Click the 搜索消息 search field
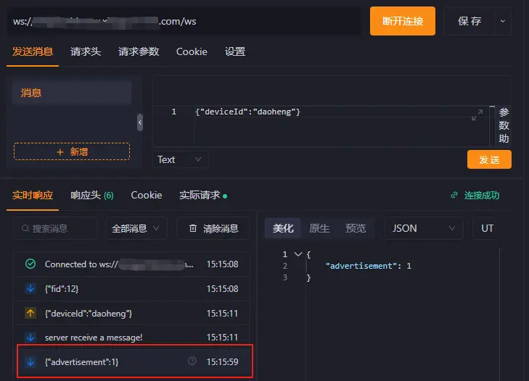 click(55, 228)
